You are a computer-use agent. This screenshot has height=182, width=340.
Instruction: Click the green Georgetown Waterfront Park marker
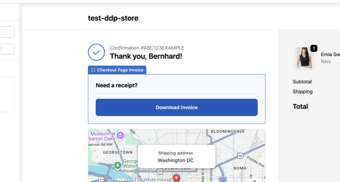(118, 164)
